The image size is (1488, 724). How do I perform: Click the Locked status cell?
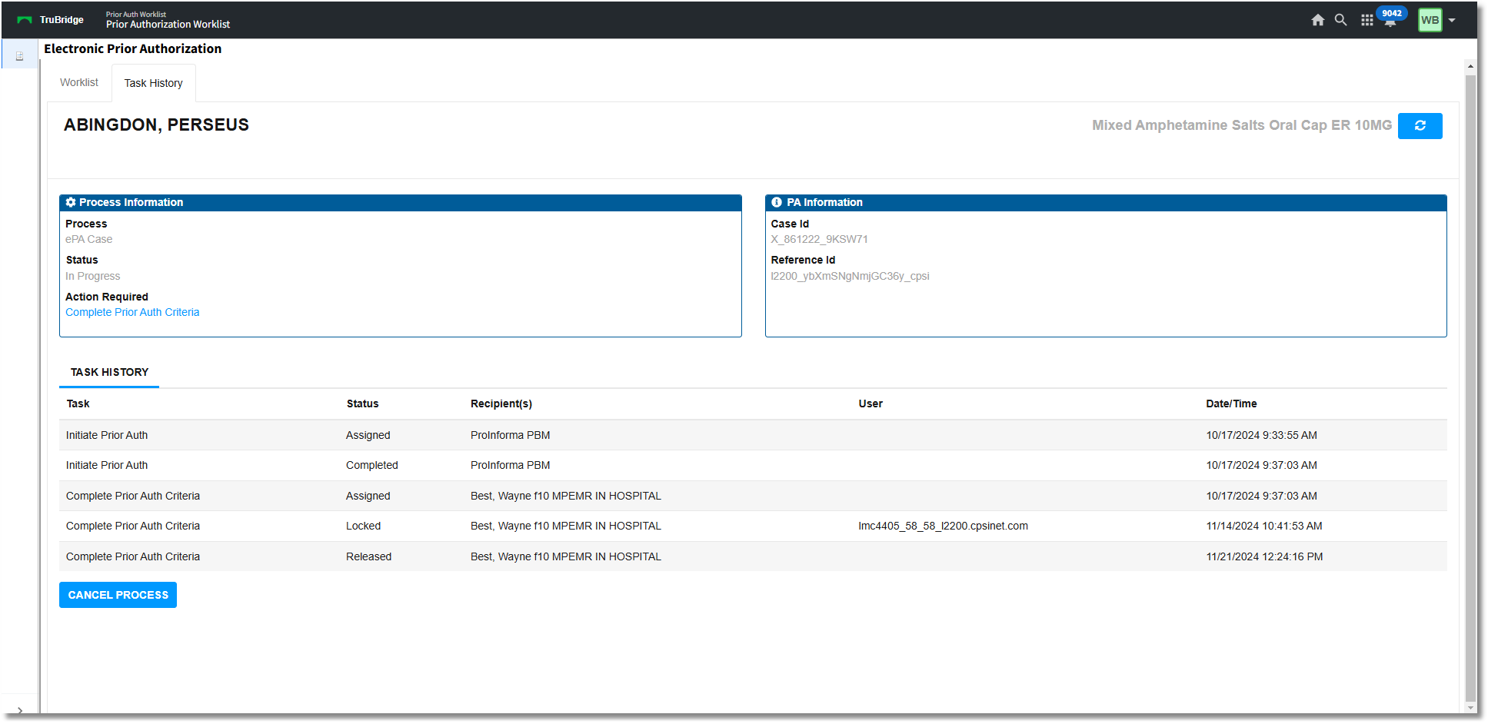363,526
